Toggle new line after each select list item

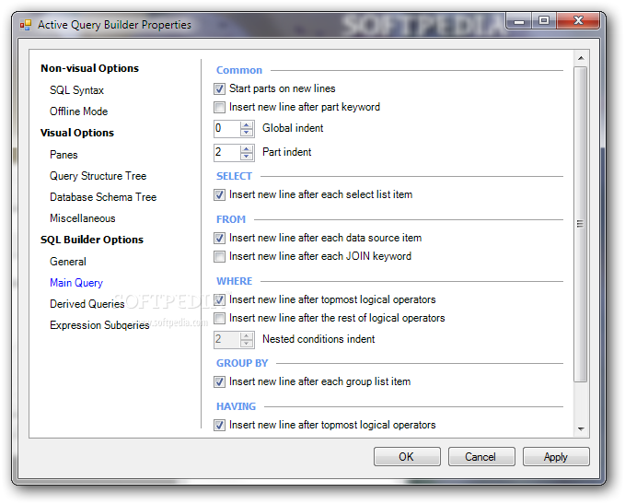pyautogui.click(x=219, y=194)
